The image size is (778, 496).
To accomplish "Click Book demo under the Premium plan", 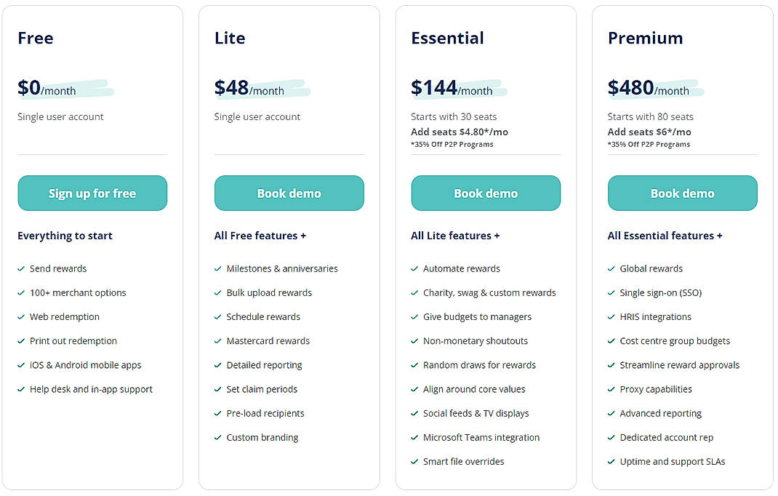I will pyautogui.click(x=682, y=193).
